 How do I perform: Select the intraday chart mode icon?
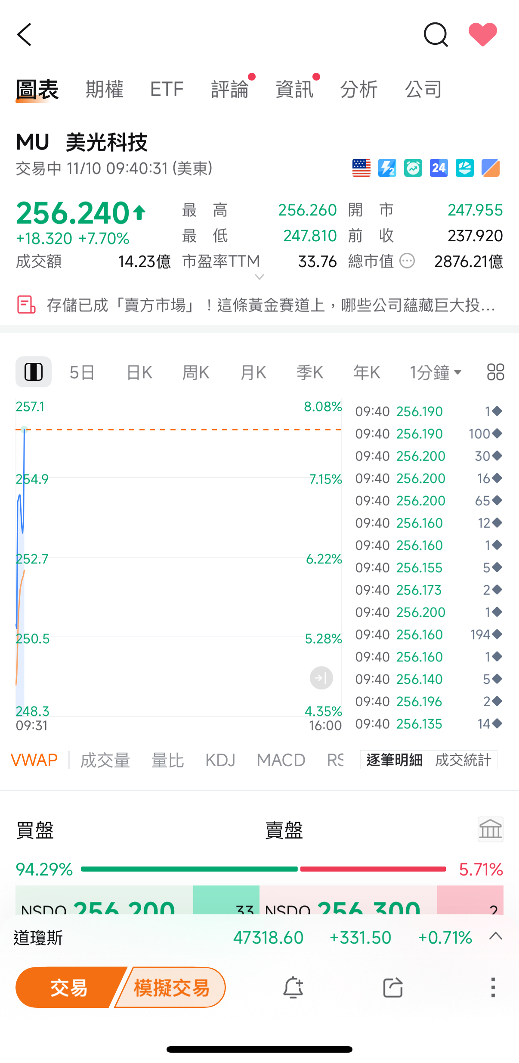(x=34, y=372)
